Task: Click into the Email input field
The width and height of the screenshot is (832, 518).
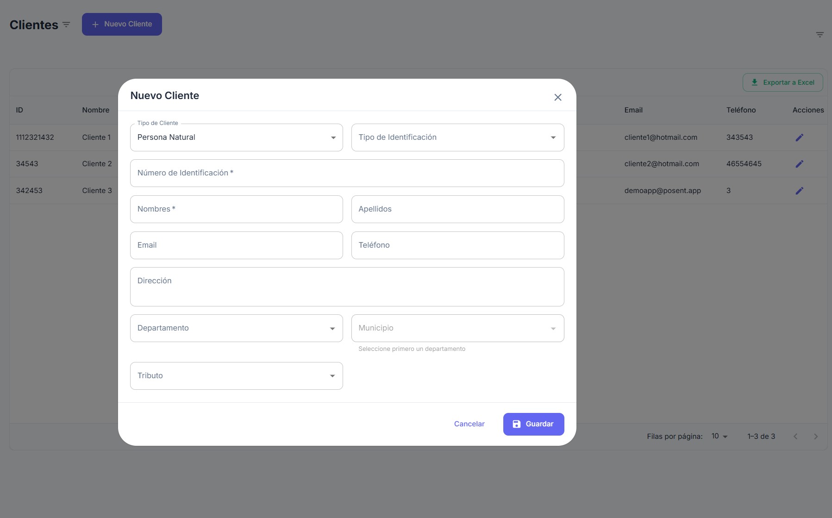Action: pyautogui.click(x=236, y=245)
